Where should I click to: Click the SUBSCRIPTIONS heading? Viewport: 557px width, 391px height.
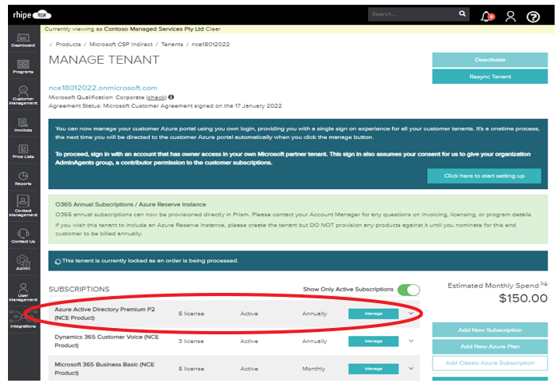[x=79, y=289]
